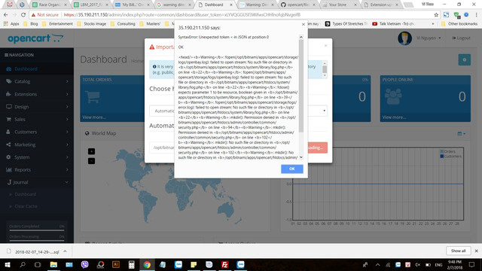Open FileZilla from the taskbar
Viewport: 482px width, 271px height.
pos(224,264)
